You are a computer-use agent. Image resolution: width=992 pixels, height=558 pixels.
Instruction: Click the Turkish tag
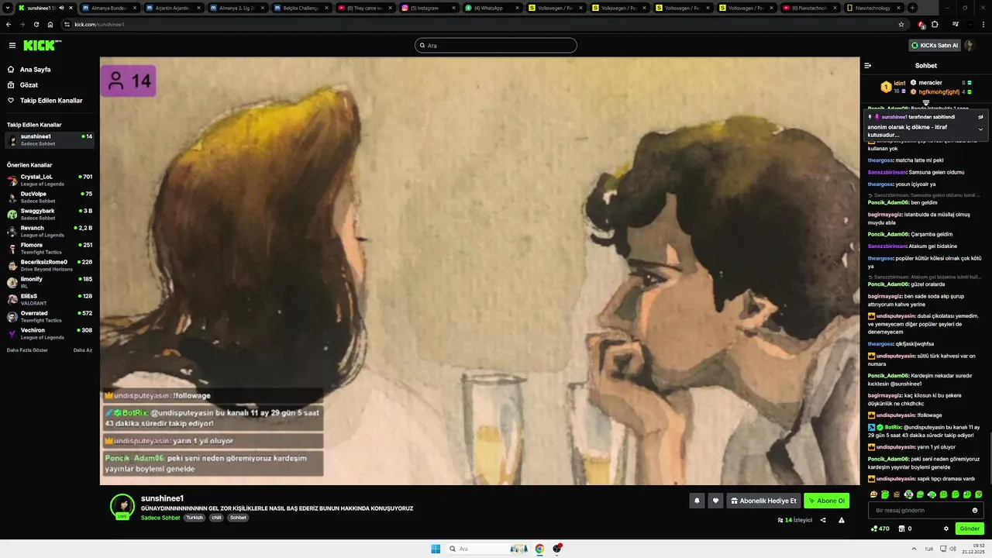pyautogui.click(x=194, y=518)
